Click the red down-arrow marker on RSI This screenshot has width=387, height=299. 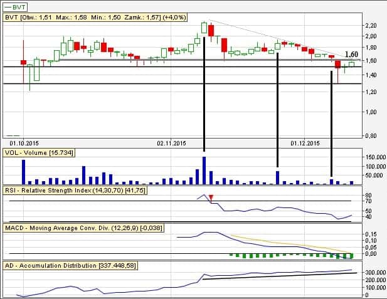211,199
